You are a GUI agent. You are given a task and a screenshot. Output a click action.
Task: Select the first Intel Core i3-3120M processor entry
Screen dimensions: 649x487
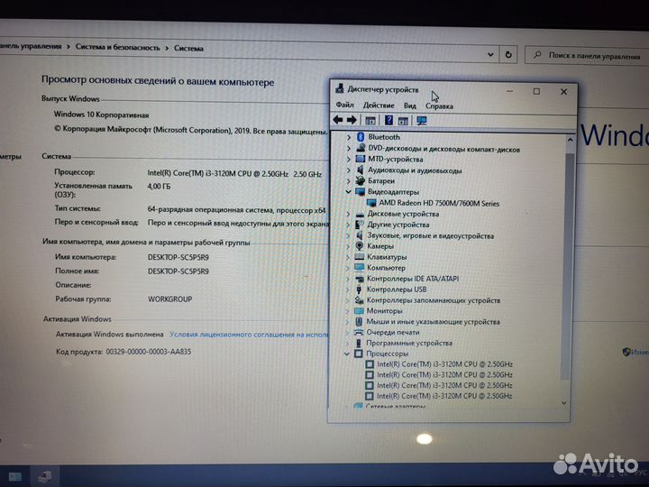[x=444, y=364]
